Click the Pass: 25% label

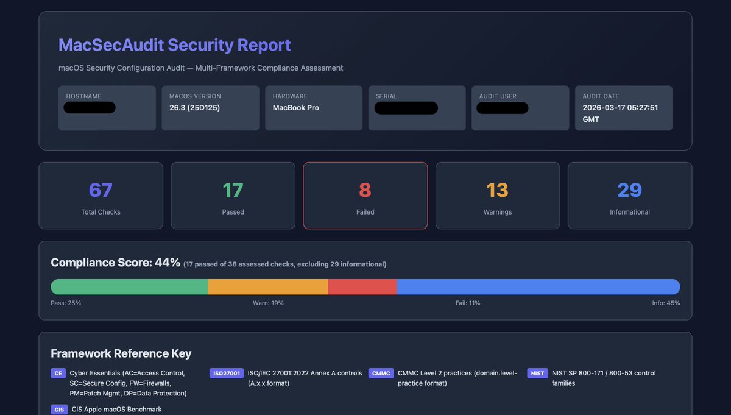(x=66, y=302)
